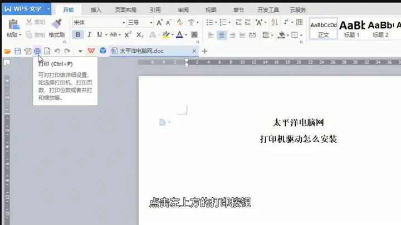Apply distributed alignment
This screenshot has height=225, width=401.
pos(252,35)
